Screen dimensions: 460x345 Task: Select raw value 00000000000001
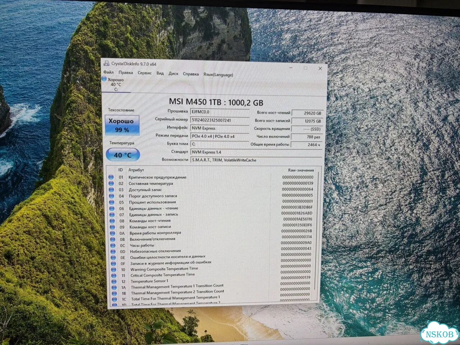298,201
